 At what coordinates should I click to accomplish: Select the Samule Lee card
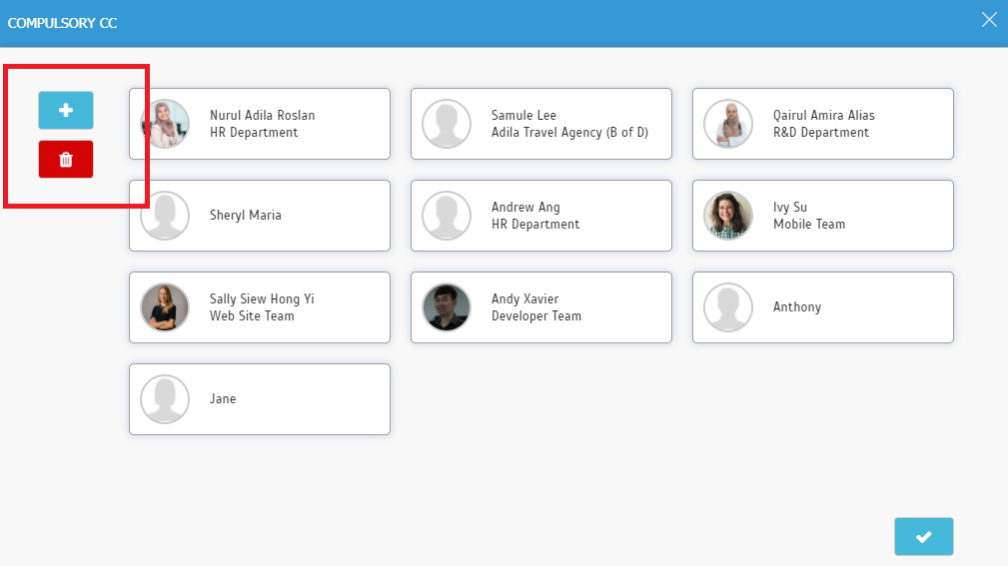541,124
